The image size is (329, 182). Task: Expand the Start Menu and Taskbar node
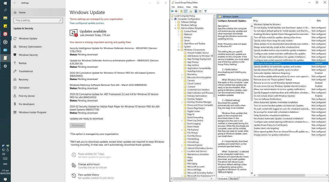pyautogui.click(x=179, y=44)
